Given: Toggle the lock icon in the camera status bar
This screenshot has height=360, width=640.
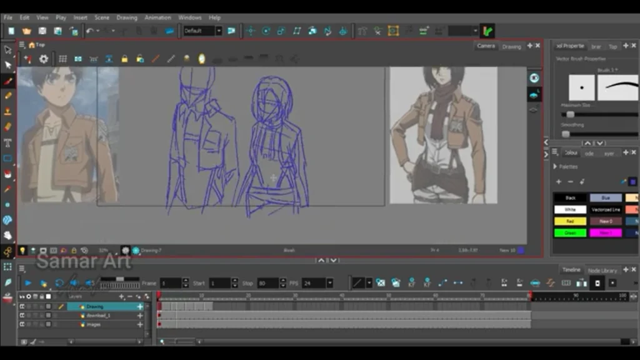Looking at the screenshot, I should click(73, 250).
